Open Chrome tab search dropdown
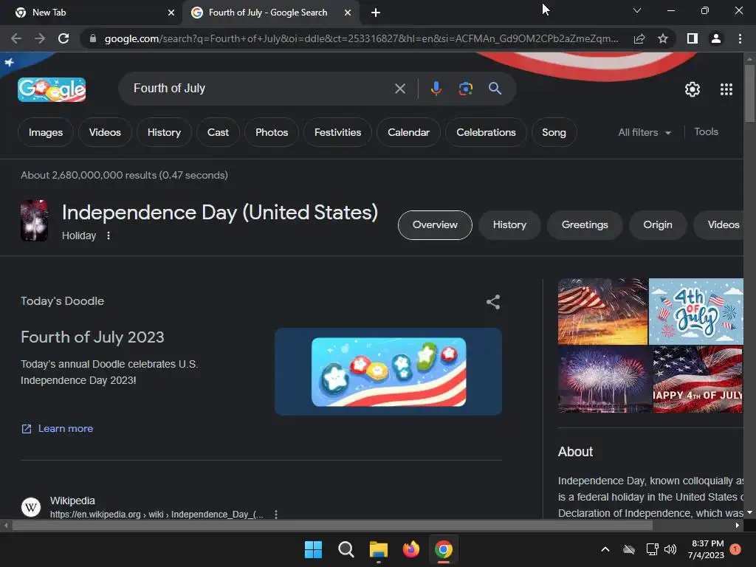 point(637,10)
